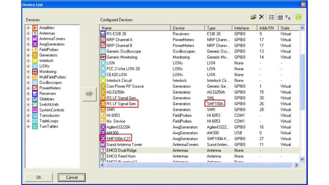Sort by the Device column header
Screen dimensions: 329x185
click(x=188, y=28)
